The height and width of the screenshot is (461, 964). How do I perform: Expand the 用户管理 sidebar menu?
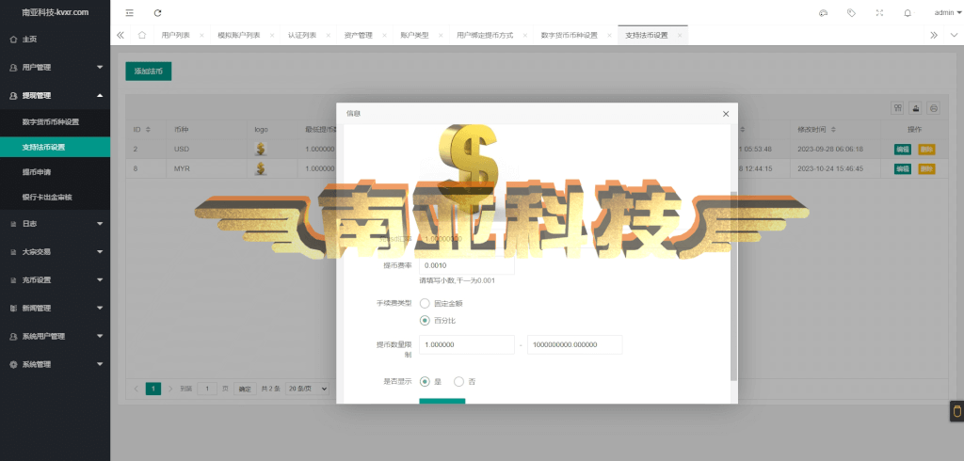(x=56, y=68)
